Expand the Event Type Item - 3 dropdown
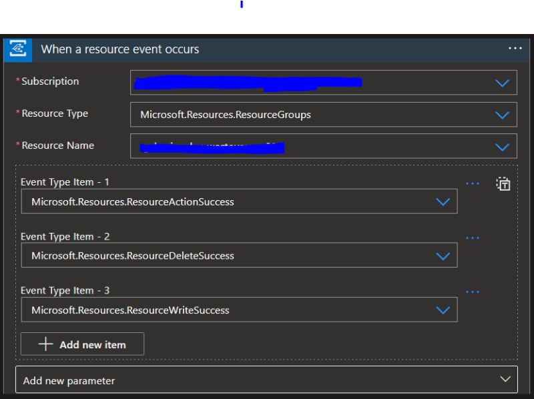The height and width of the screenshot is (399, 534). click(x=443, y=309)
